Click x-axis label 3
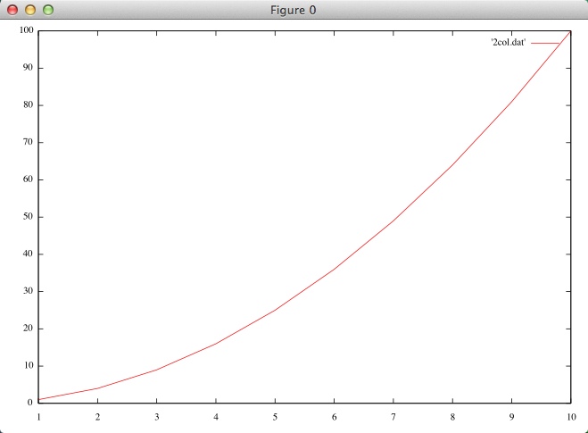Image resolution: width=588 pixels, height=433 pixels. pos(157,417)
